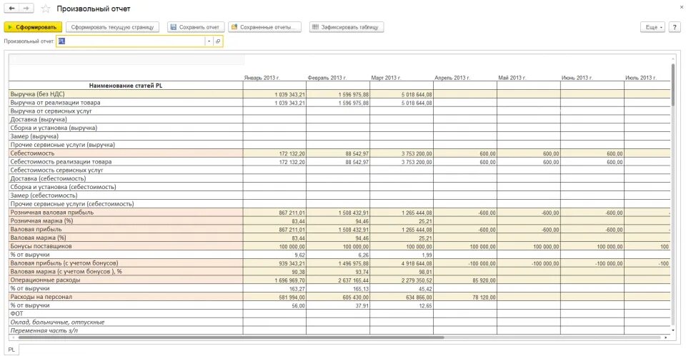Click Сохранить отчет button

point(196,27)
